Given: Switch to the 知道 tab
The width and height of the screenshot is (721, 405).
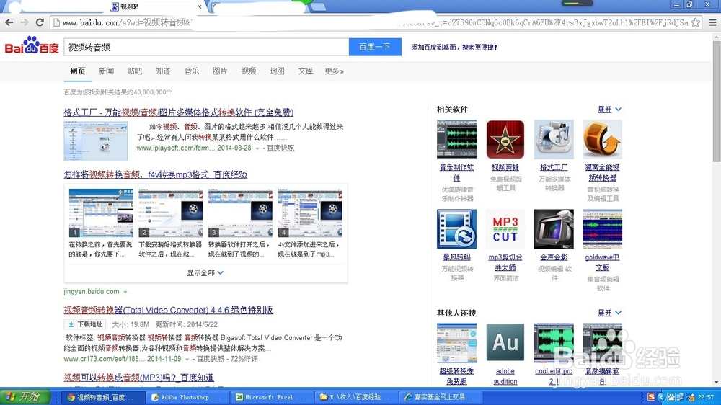Looking at the screenshot, I should pos(163,71).
